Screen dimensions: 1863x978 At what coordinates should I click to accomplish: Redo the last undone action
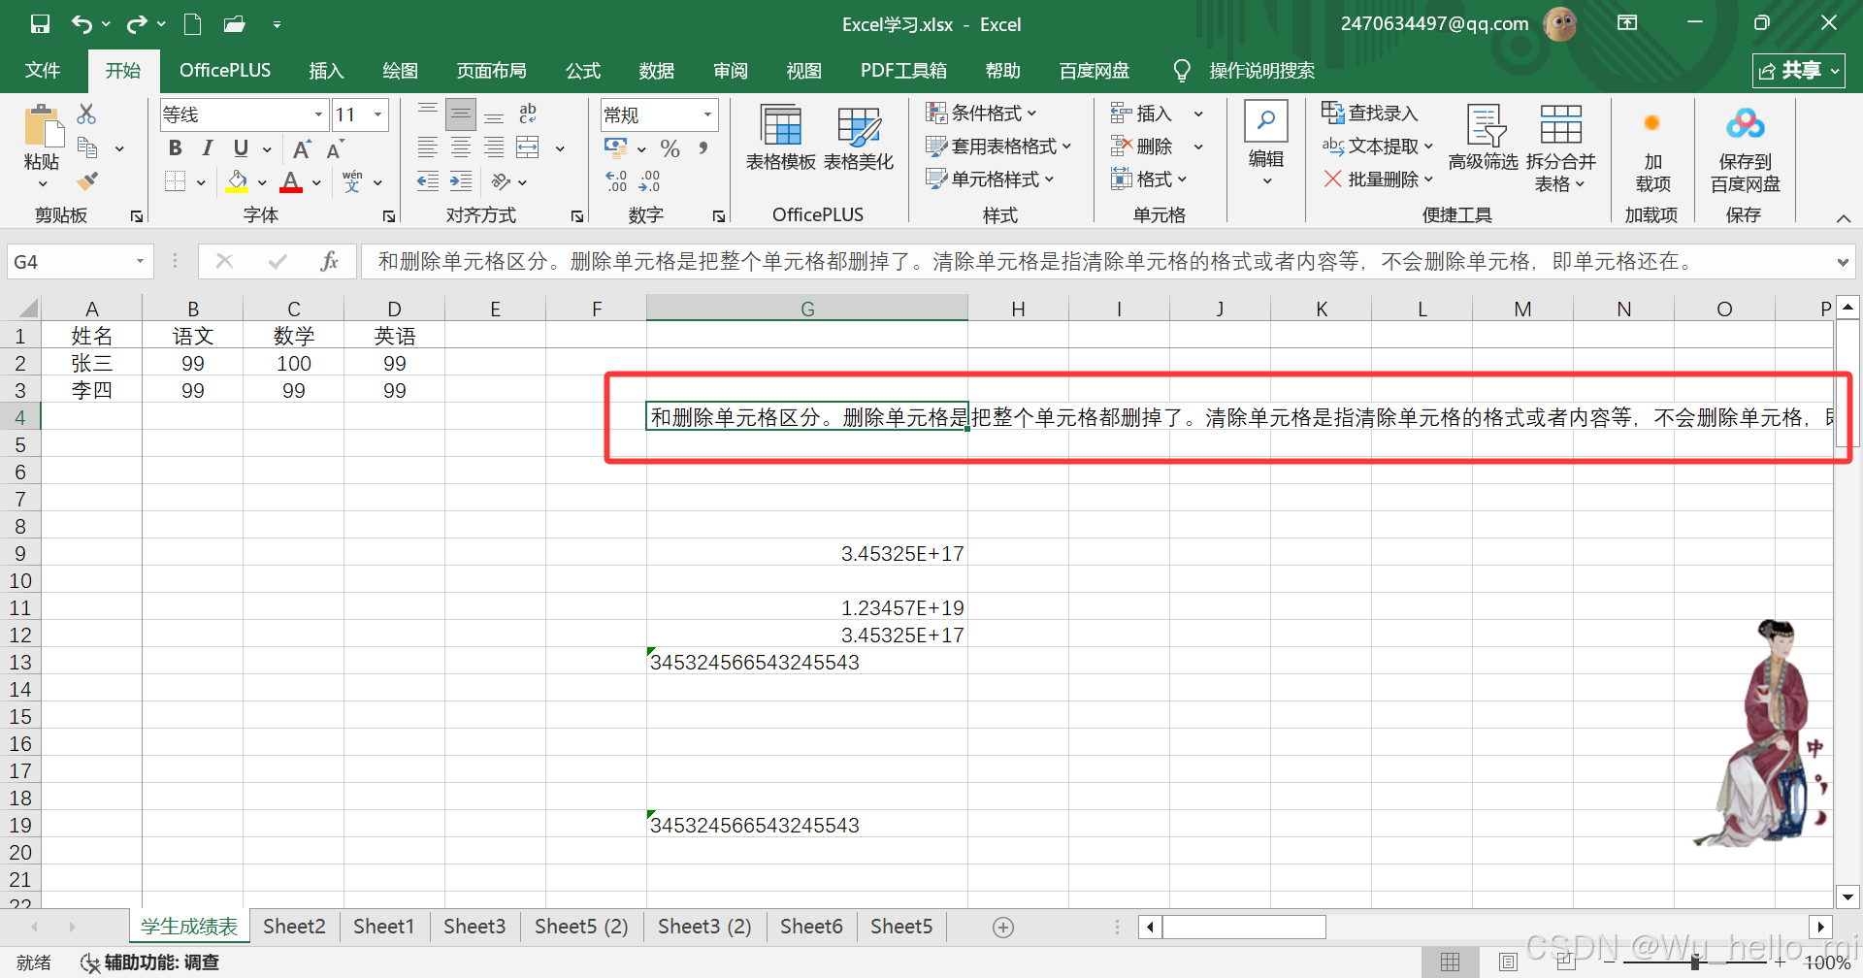pyautogui.click(x=137, y=24)
